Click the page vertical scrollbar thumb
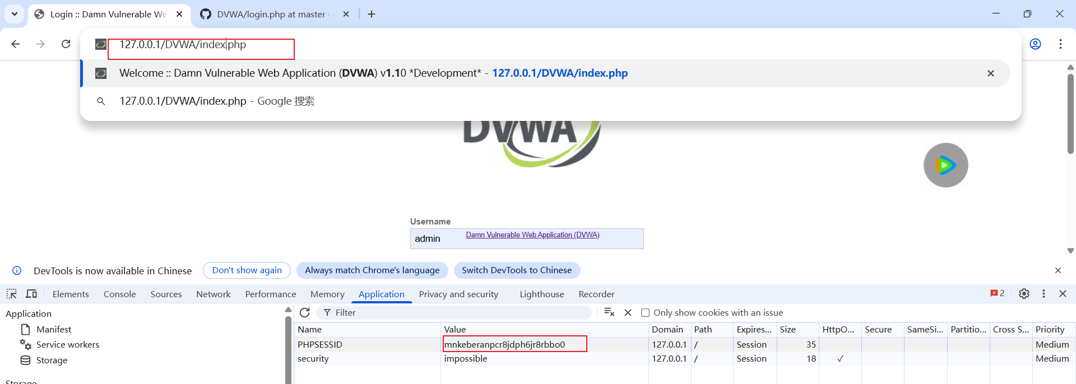Image resolution: width=1076 pixels, height=384 pixels. tap(1070, 114)
